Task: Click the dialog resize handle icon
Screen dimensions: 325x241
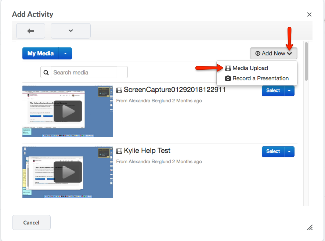Action: click(310, 227)
